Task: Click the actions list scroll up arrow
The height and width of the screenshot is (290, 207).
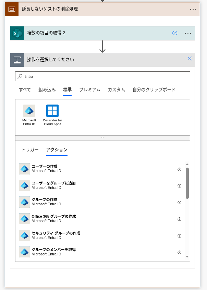Action: 187,165
